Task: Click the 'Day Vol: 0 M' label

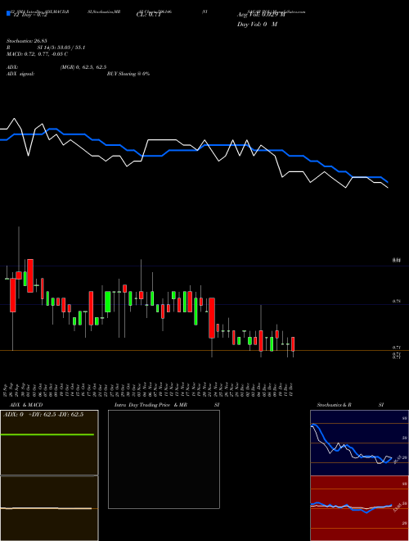Action: tap(257, 25)
